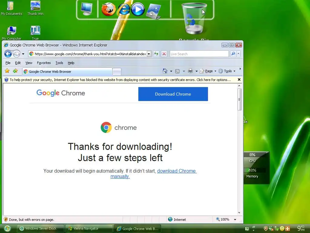Viewport: 310px width, 233px height.
Task: Click the Google Chrome logo header
Action: point(61,93)
